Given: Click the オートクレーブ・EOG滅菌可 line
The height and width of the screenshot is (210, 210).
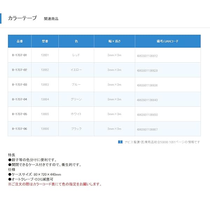Looking at the screenshot, I should pos(31,179).
